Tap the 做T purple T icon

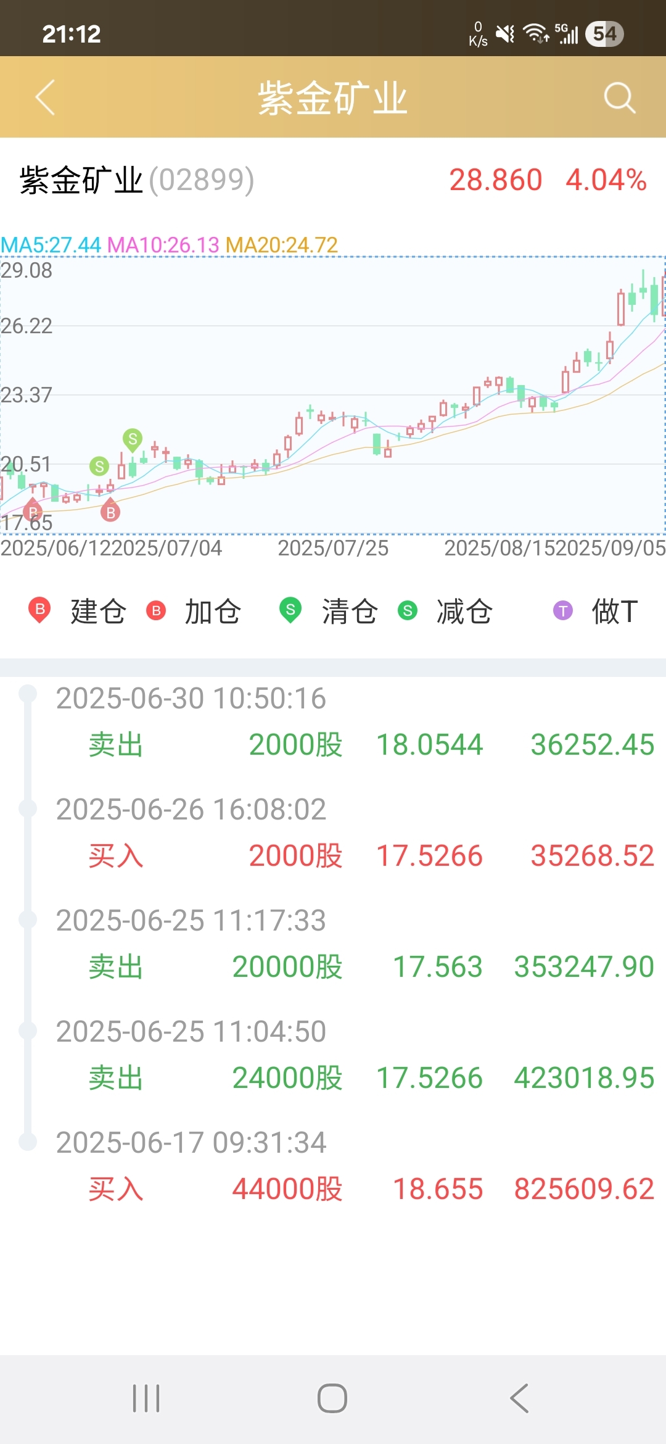[x=562, y=611]
